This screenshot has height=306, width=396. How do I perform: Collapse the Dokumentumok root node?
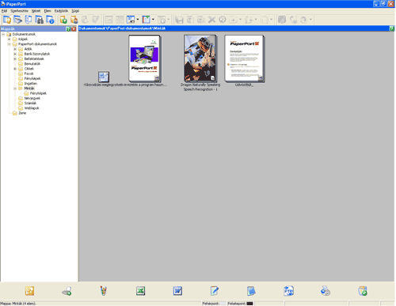(x=3, y=34)
